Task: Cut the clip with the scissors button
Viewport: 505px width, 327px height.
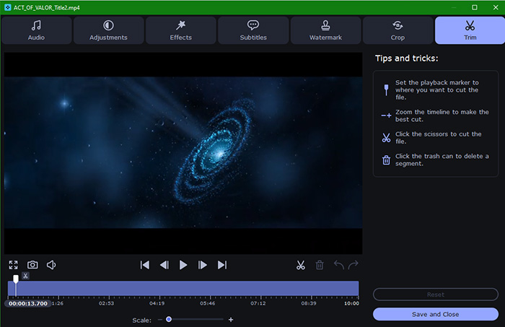Action: (301, 265)
